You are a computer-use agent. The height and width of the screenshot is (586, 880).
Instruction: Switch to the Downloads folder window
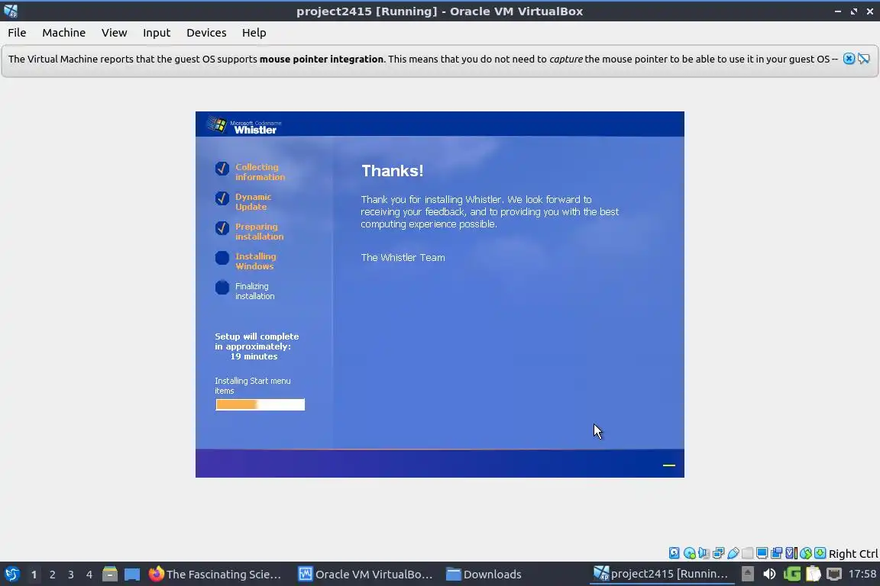(x=484, y=575)
